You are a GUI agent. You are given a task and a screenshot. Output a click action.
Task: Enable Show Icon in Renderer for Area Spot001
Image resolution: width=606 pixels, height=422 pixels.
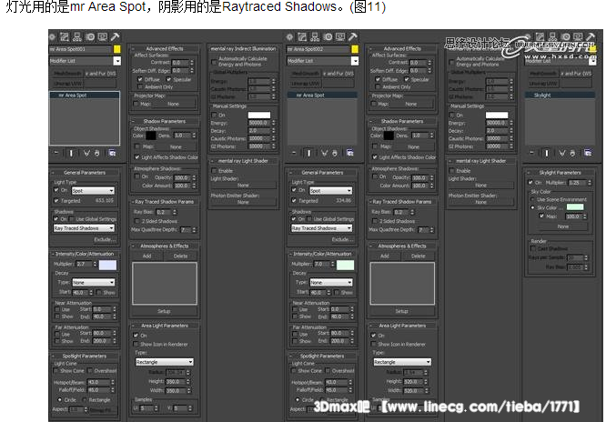[x=136, y=344]
